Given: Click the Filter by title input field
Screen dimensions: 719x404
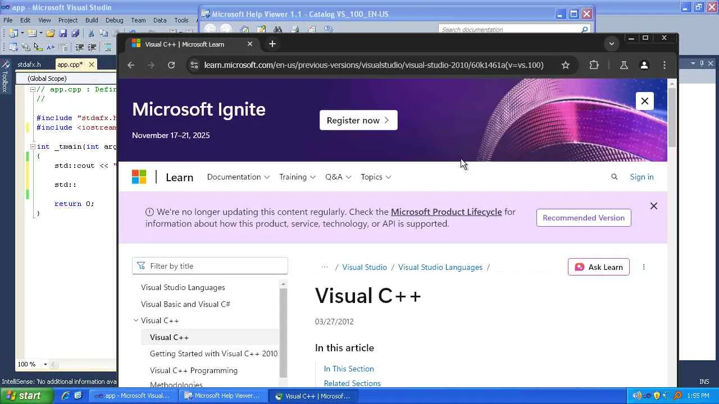Looking at the screenshot, I should 210,266.
